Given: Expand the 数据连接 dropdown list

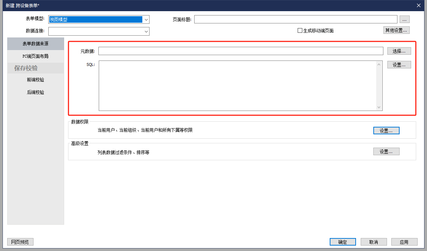Looking at the screenshot, I should [x=146, y=31].
